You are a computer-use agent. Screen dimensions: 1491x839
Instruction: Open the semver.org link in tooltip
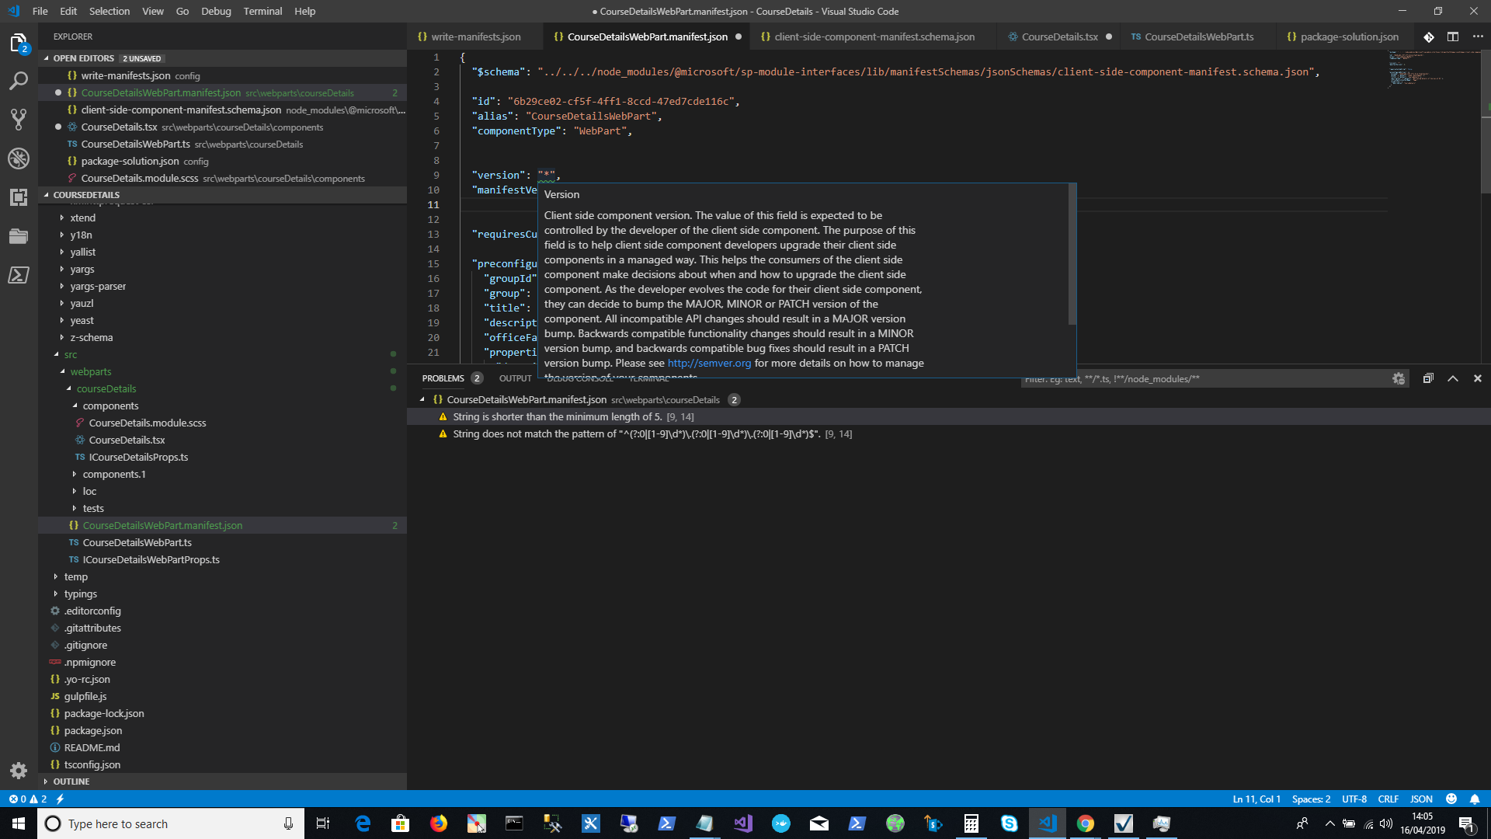point(709,363)
